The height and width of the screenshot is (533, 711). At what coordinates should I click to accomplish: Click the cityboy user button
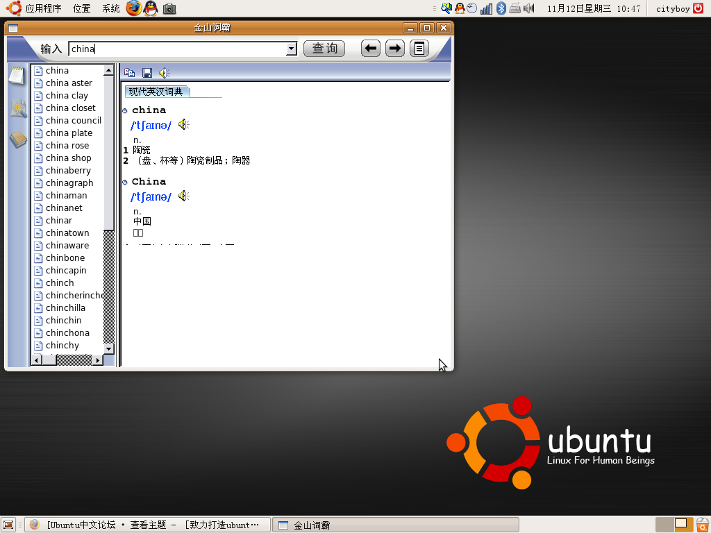[x=673, y=8]
